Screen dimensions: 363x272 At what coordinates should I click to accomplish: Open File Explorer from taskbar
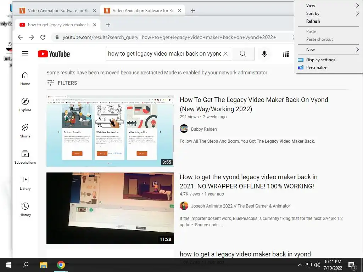[43, 265]
